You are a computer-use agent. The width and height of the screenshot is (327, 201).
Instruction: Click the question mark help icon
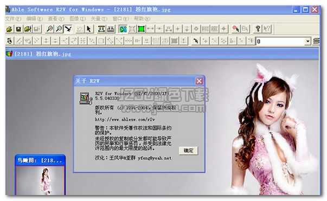[258, 29]
